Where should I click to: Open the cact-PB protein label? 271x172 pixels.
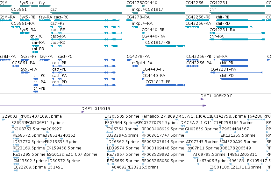(59, 63)
